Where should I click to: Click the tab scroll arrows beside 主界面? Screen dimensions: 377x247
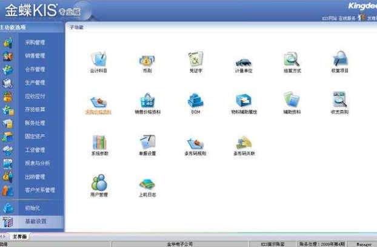point(3,237)
